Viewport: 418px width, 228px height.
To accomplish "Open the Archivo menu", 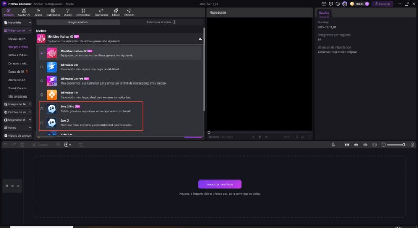I will (38, 4).
